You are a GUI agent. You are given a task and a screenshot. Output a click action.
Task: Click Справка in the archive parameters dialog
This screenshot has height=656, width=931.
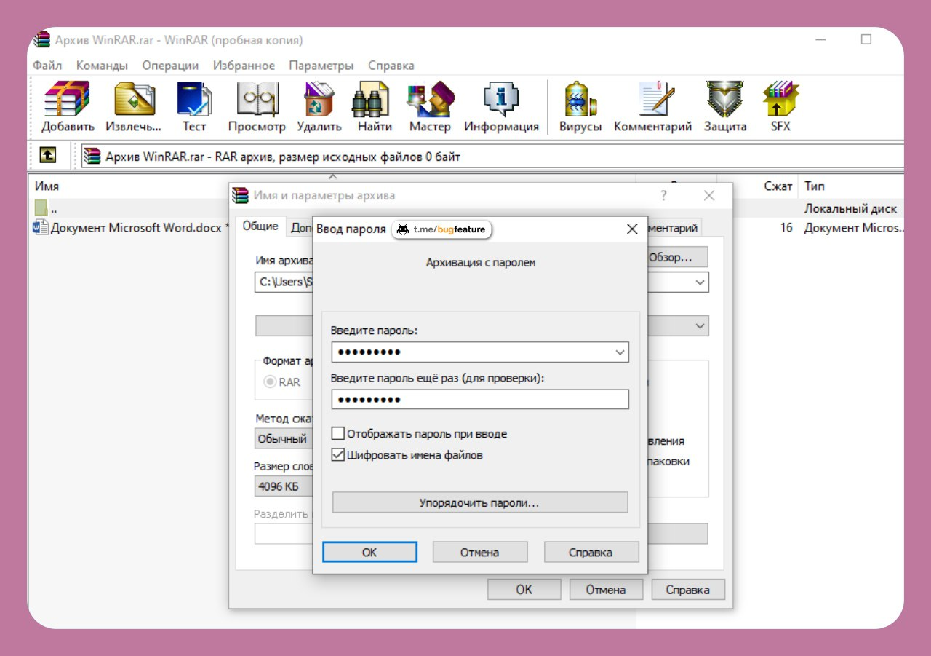tap(688, 590)
